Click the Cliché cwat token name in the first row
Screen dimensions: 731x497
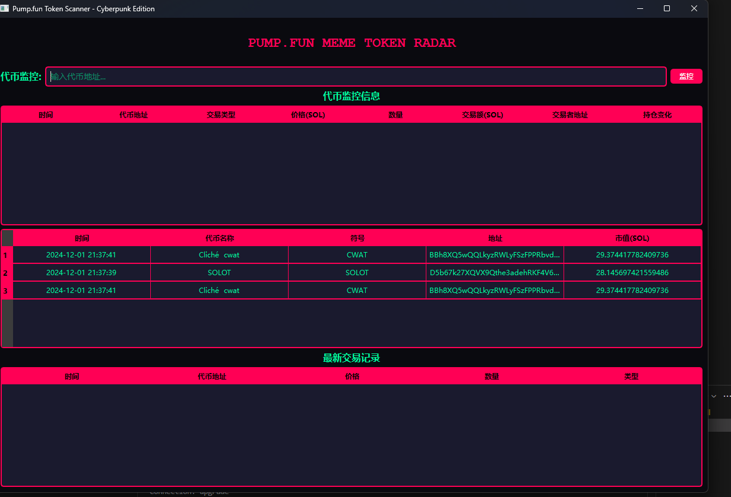pyautogui.click(x=219, y=254)
